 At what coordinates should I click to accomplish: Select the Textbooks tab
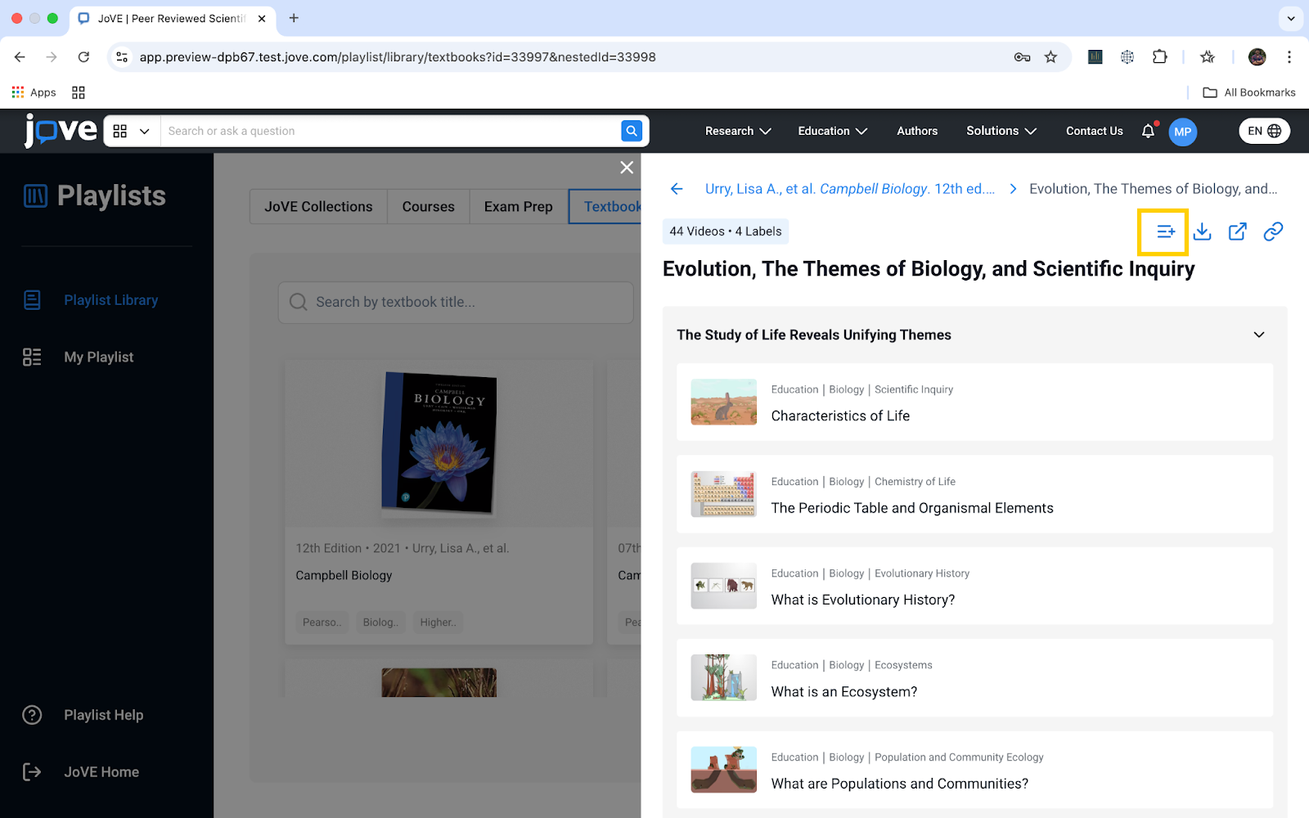605,207
